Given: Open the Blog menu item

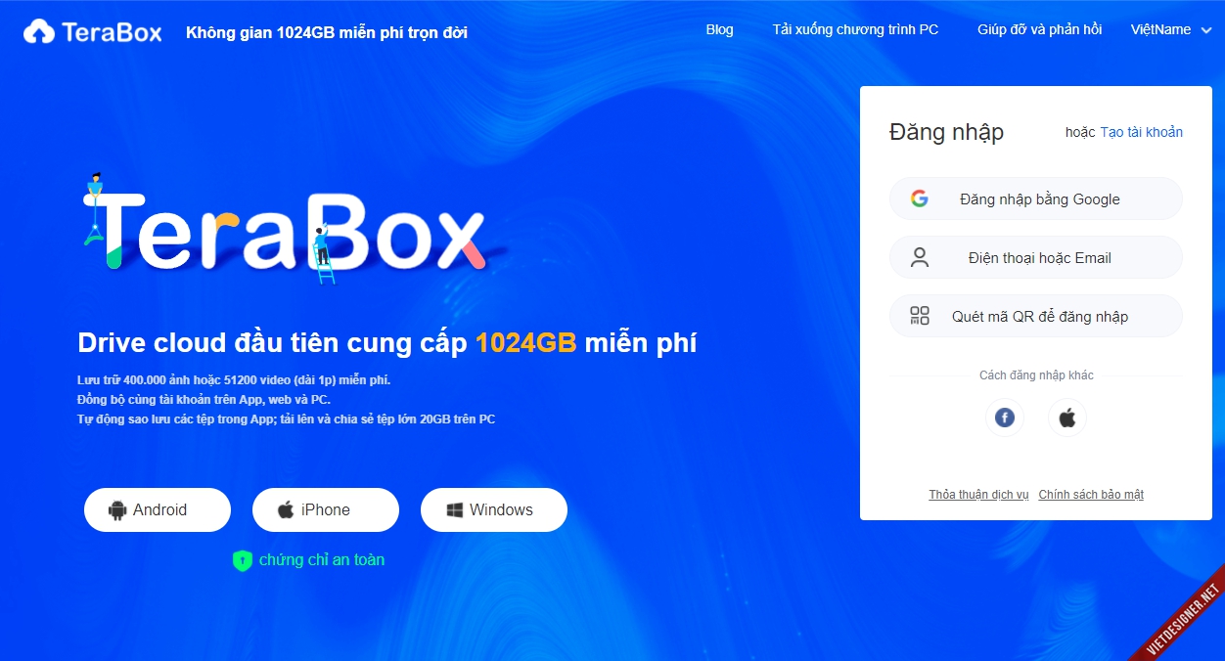Looking at the screenshot, I should pyautogui.click(x=719, y=29).
